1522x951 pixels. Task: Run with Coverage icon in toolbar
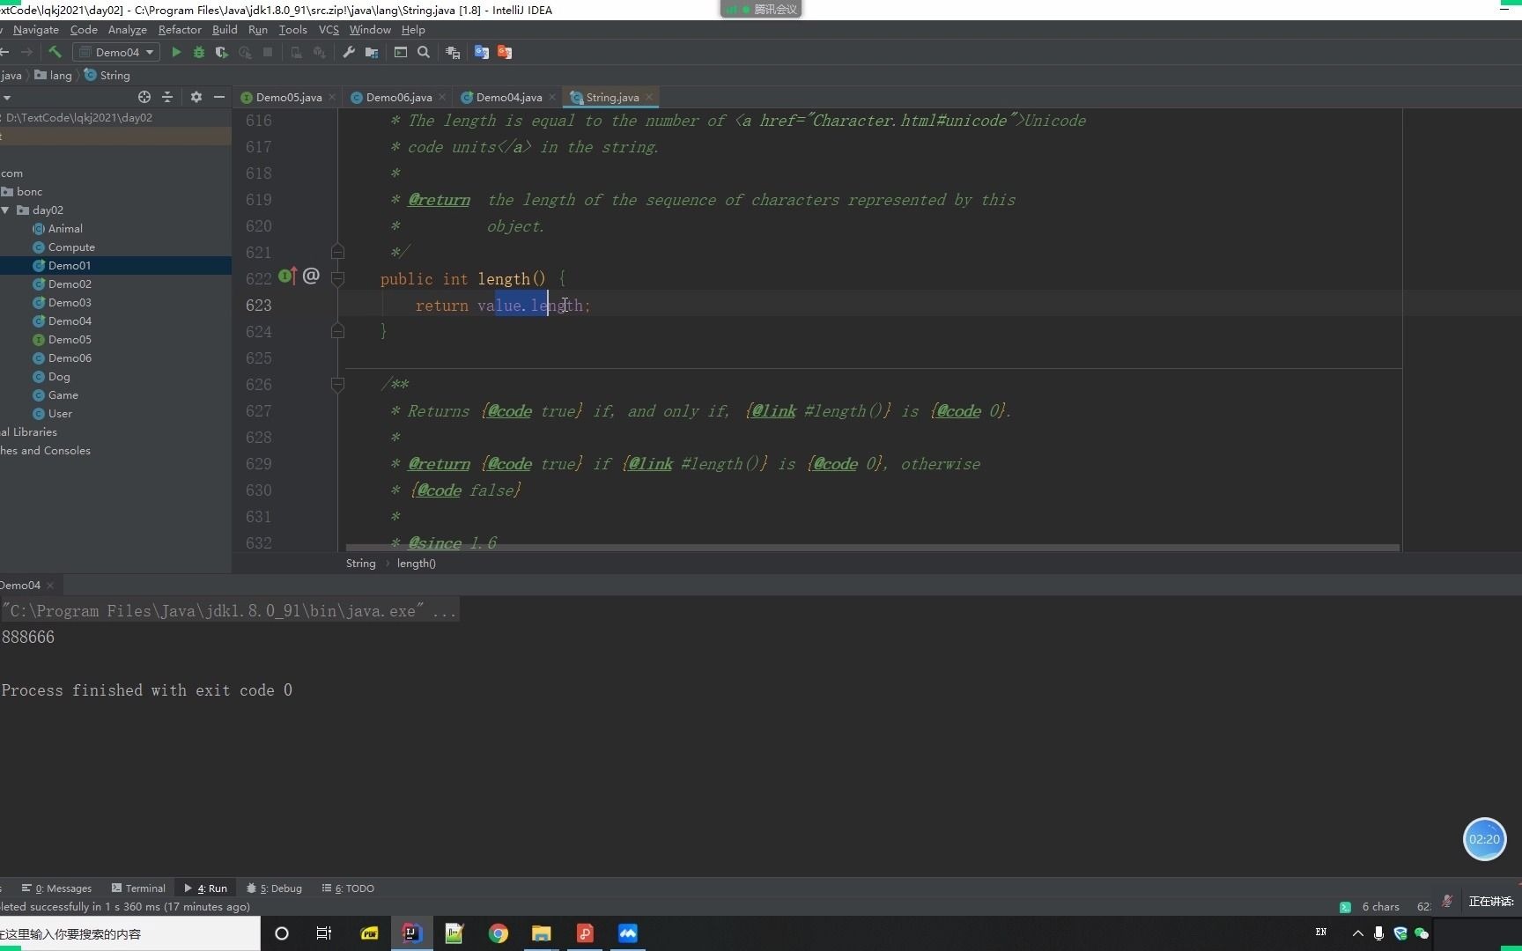click(x=222, y=52)
